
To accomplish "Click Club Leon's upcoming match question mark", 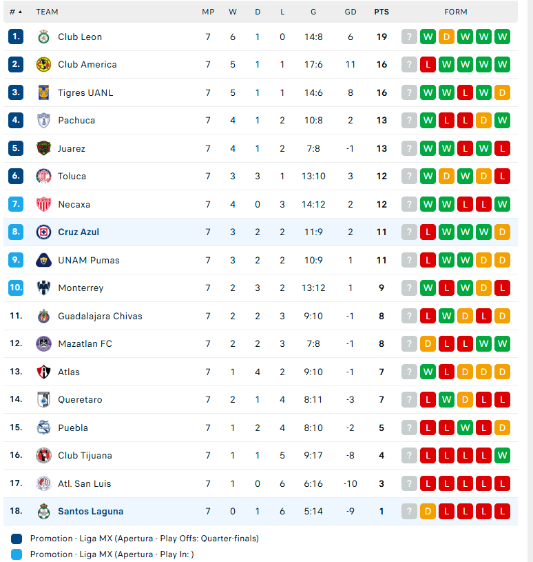I will [409, 37].
